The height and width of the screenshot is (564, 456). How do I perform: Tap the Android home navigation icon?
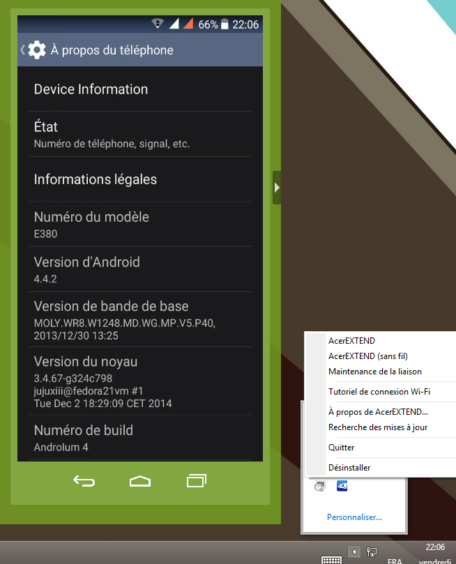140,481
